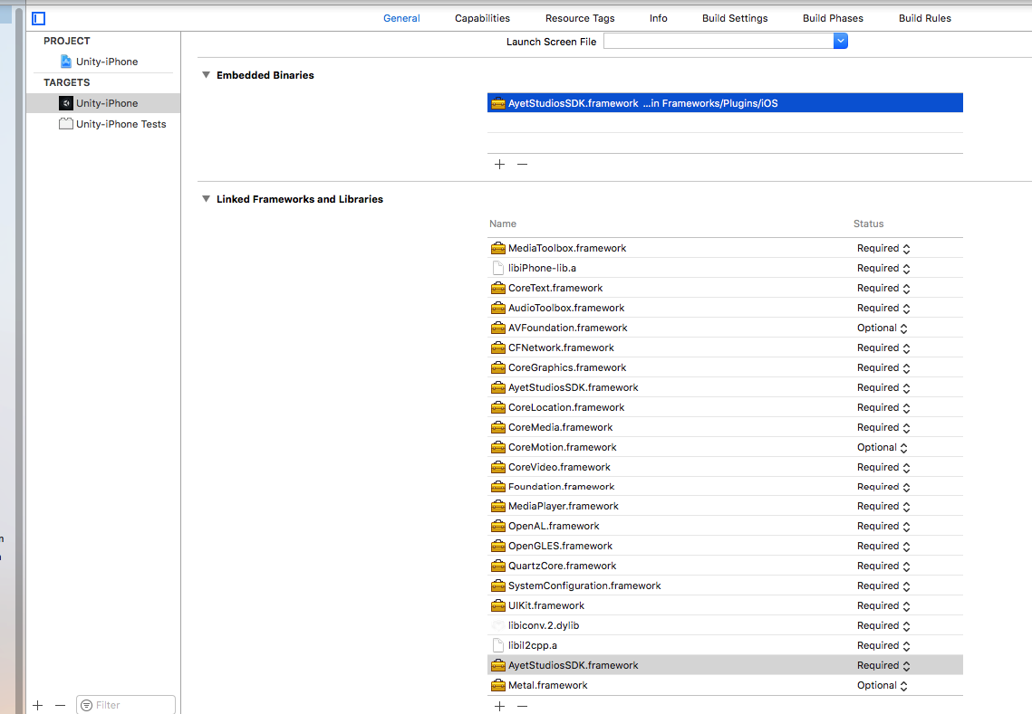Change the highlighted AyetStudiosSDK.framework Required status

pos(883,665)
